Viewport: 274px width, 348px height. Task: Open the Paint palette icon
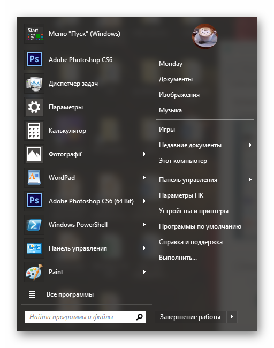tap(34, 271)
